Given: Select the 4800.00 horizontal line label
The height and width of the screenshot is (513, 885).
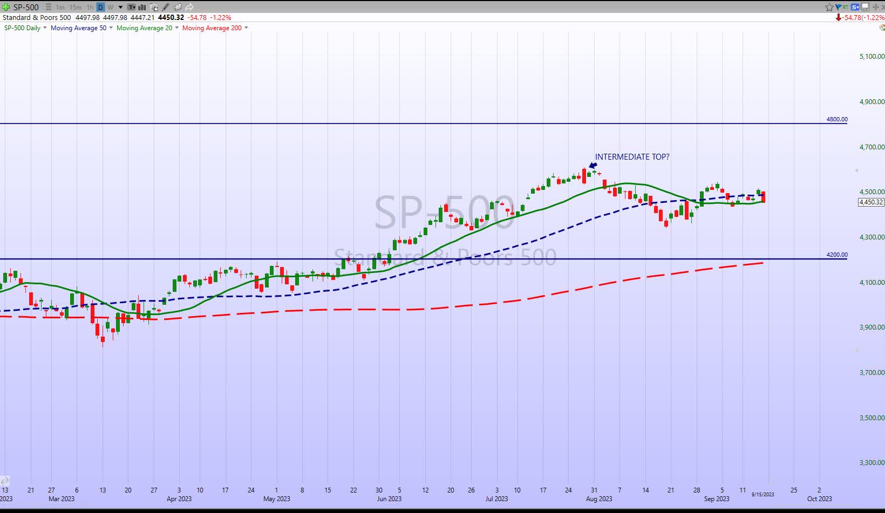Looking at the screenshot, I should [837, 119].
